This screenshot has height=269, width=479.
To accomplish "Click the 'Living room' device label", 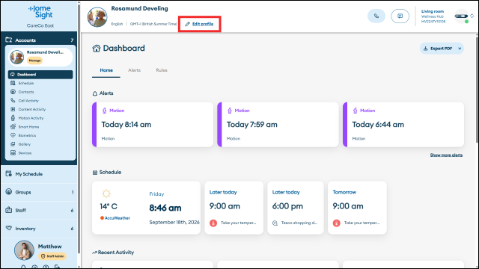I will (433, 11).
